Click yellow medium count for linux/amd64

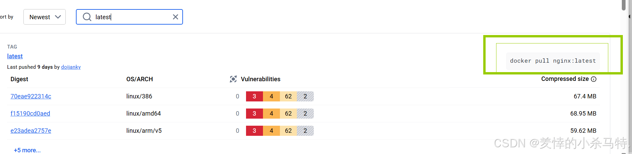point(288,114)
